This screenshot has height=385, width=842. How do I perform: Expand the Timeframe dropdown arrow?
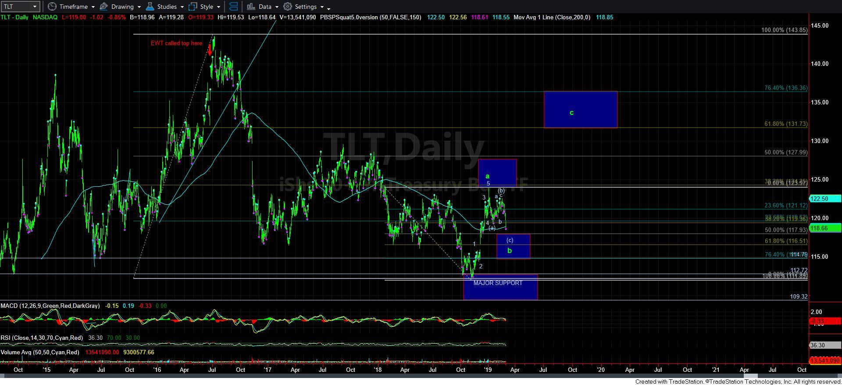[93, 7]
